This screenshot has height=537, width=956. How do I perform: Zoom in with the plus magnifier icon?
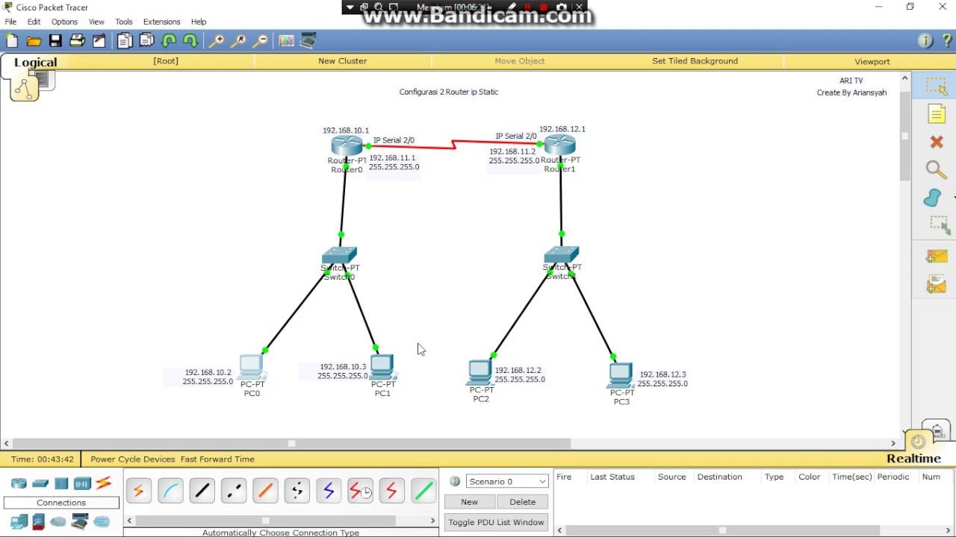(x=217, y=41)
